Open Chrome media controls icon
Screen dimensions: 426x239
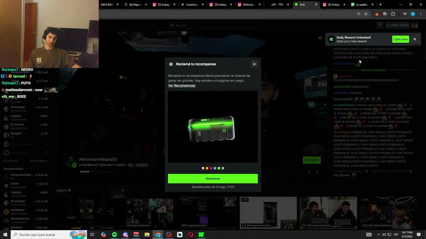405,14
